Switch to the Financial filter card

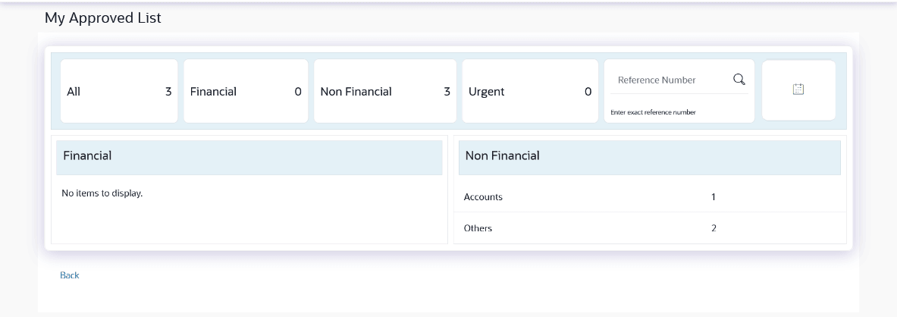pos(246,91)
